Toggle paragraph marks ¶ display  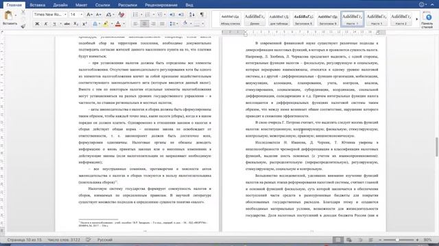202,14
